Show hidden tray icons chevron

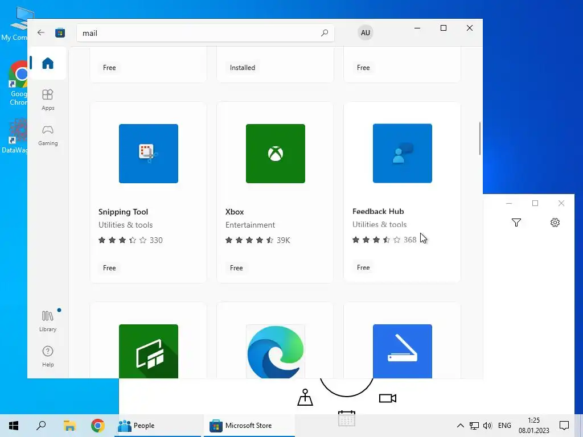coord(460,426)
